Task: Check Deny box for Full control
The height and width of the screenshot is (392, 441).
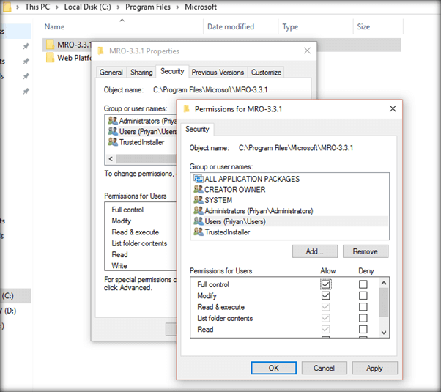Action: [363, 284]
